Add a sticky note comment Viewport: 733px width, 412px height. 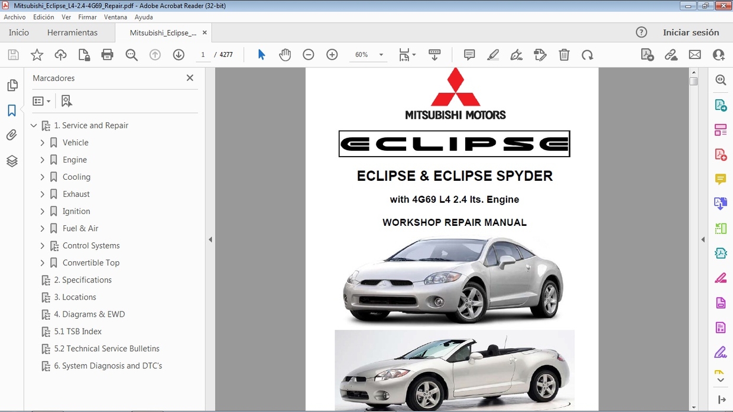pyautogui.click(x=469, y=54)
